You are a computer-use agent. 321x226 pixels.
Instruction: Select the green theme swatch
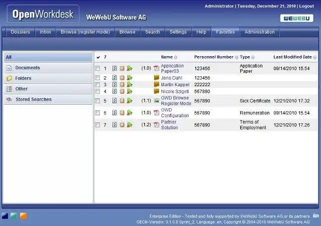(x=14, y=216)
